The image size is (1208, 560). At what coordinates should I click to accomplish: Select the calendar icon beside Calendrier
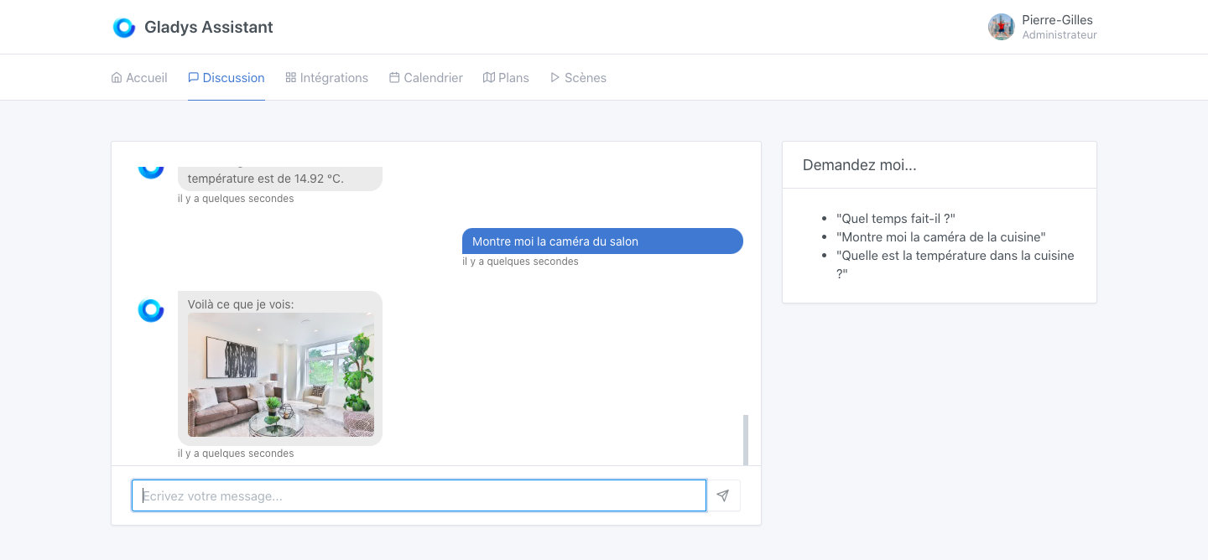394,77
